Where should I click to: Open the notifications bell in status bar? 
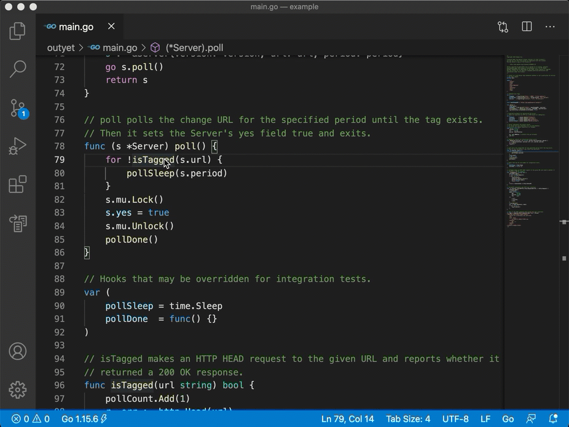click(x=553, y=419)
